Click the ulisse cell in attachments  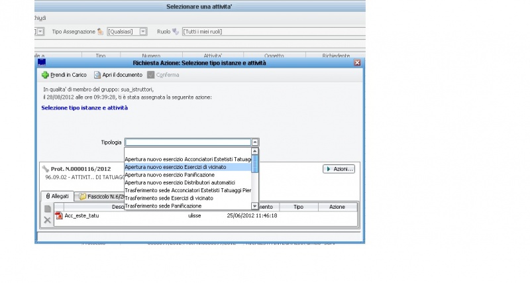click(x=194, y=215)
